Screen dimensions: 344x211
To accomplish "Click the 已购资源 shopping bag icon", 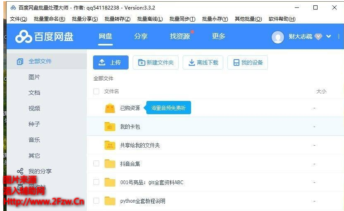I will [x=110, y=108].
